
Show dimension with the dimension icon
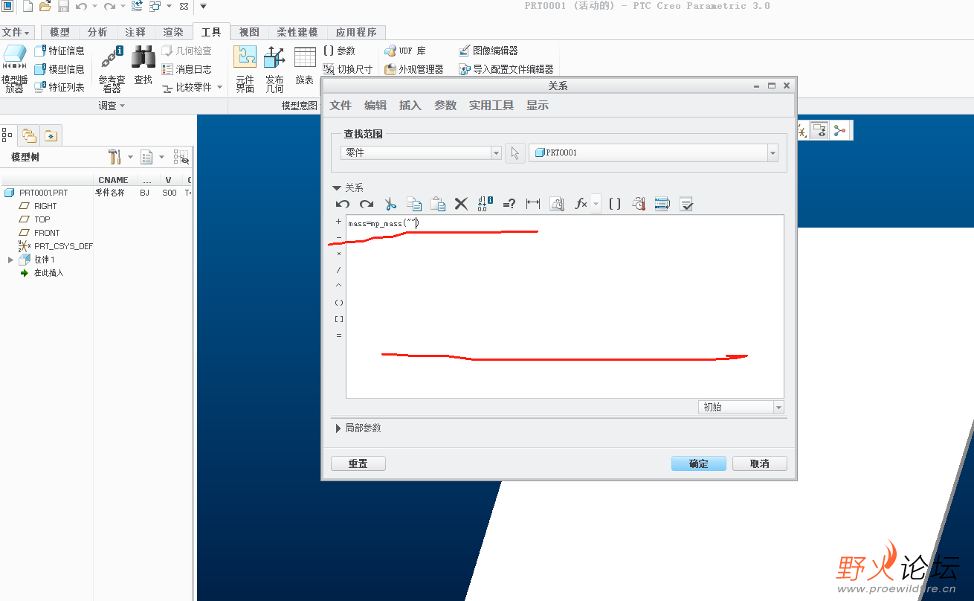533,204
